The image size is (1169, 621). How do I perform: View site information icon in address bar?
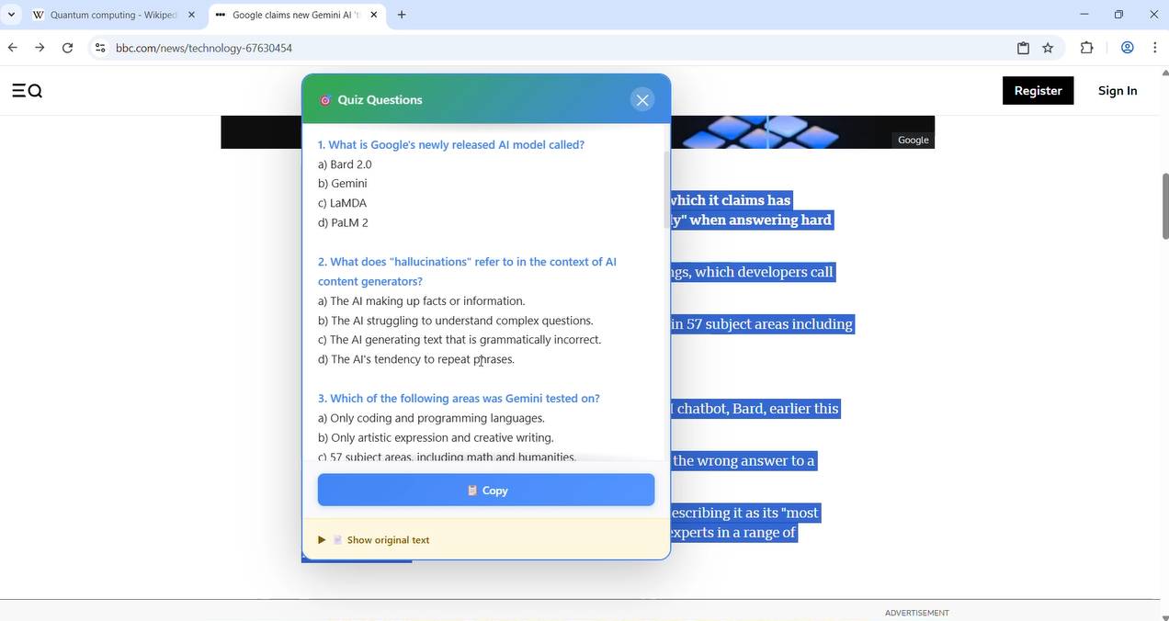pyautogui.click(x=99, y=48)
